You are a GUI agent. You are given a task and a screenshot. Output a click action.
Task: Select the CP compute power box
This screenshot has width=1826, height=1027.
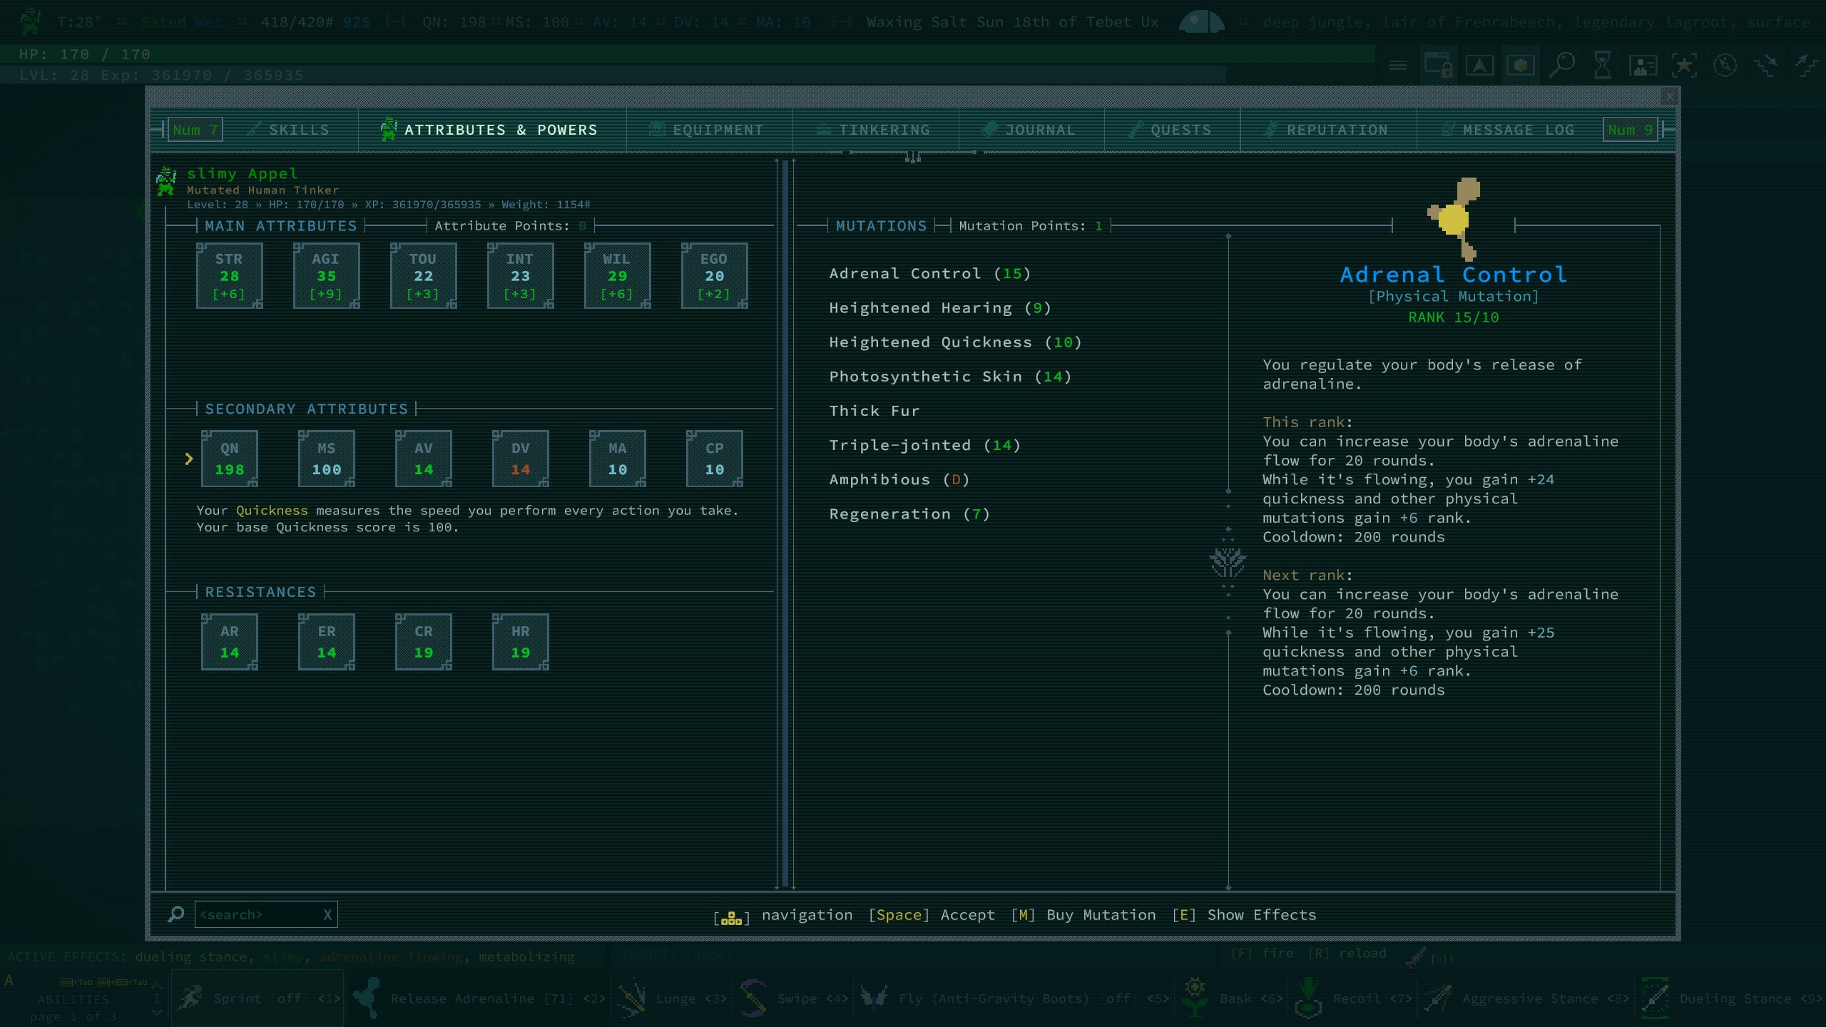coord(714,459)
